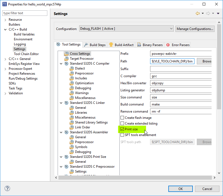Enable Create extended listing checkbox

point(122,123)
